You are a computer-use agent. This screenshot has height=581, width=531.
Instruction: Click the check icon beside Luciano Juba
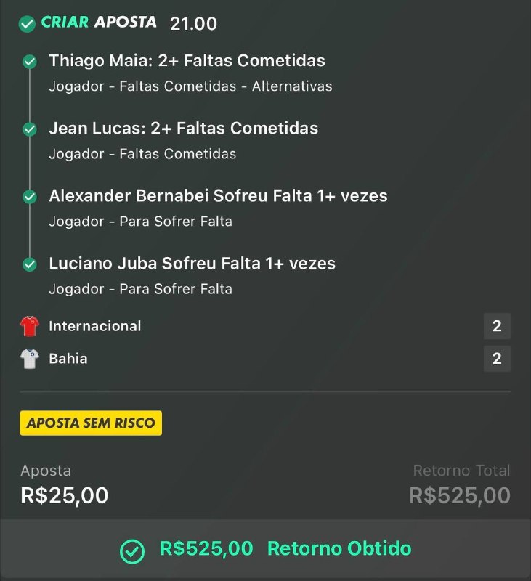[x=30, y=264]
